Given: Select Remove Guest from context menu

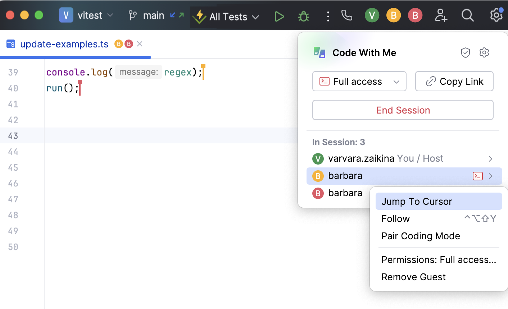Looking at the screenshot, I should pos(413,277).
